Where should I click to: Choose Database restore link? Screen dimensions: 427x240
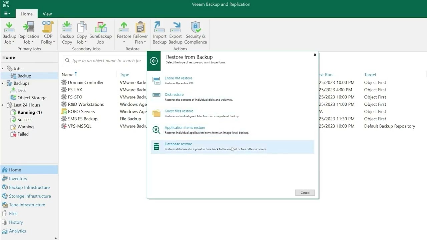coord(178,144)
